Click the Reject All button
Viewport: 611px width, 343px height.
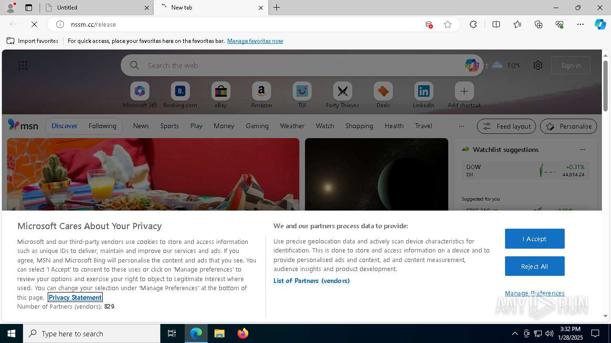coord(535,266)
